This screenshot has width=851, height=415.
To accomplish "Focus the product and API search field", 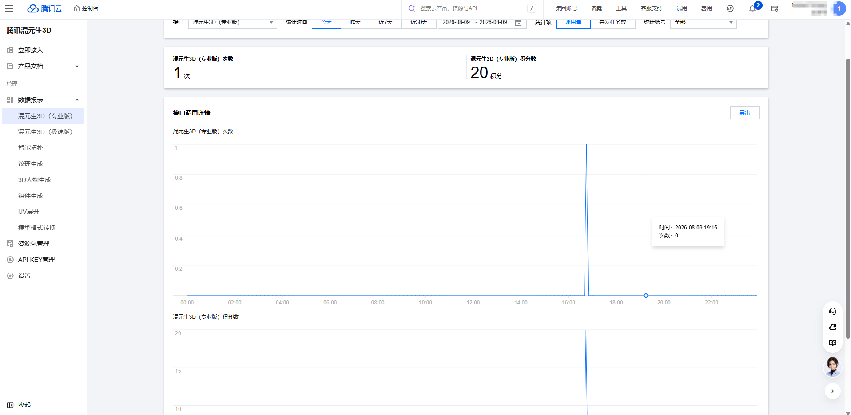I will [472, 8].
